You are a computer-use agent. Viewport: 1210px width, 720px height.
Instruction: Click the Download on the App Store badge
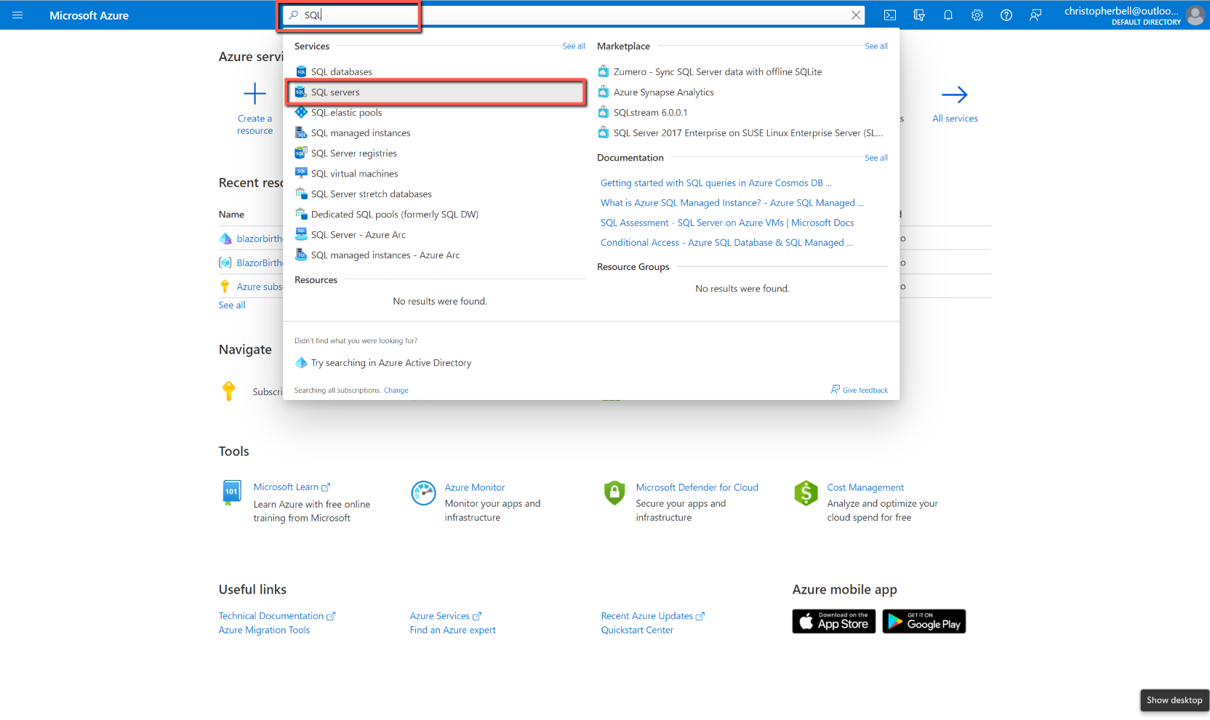point(833,621)
